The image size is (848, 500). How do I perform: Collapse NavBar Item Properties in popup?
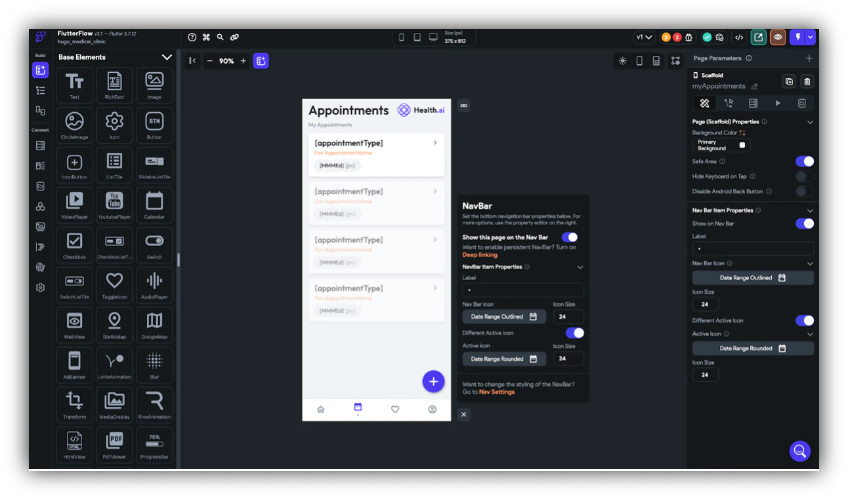pos(580,267)
